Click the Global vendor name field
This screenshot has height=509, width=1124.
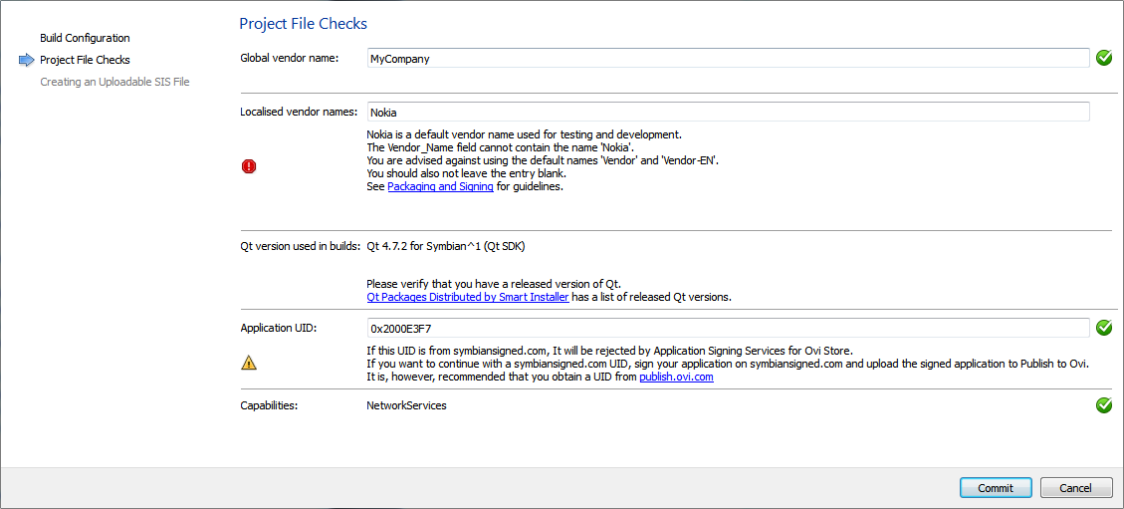[x=729, y=59]
